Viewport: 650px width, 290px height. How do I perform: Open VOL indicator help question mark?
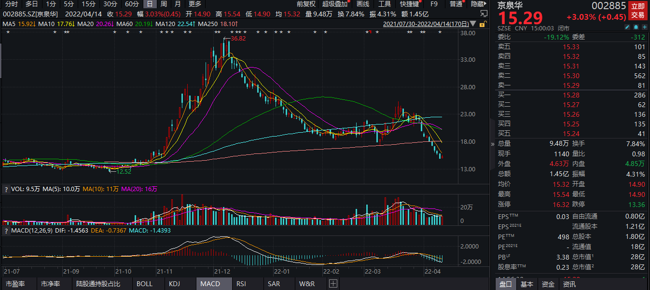click(6, 190)
